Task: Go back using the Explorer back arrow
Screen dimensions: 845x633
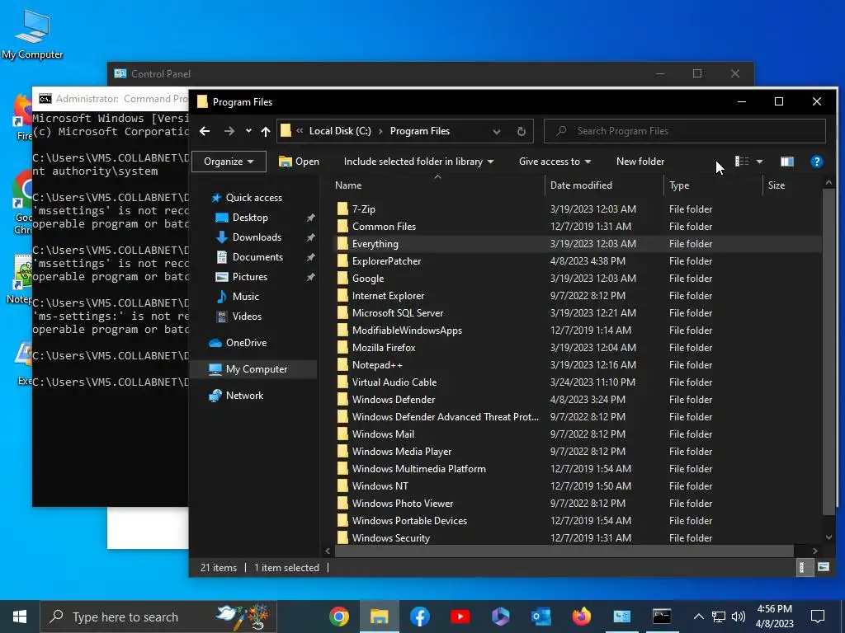Action: pyautogui.click(x=205, y=131)
